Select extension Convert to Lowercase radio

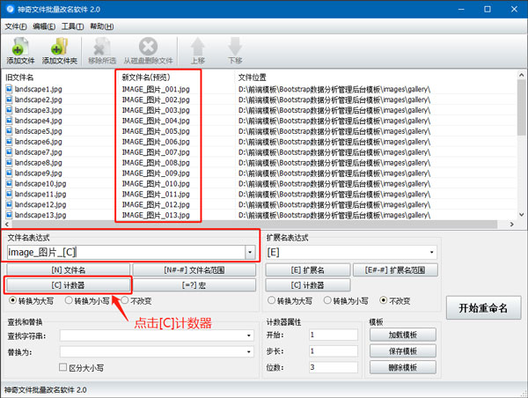327,300
